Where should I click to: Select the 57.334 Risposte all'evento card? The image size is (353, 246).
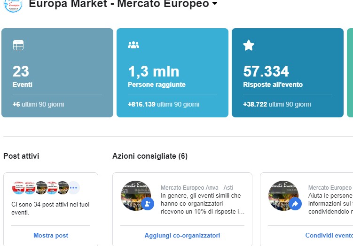click(288, 73)
